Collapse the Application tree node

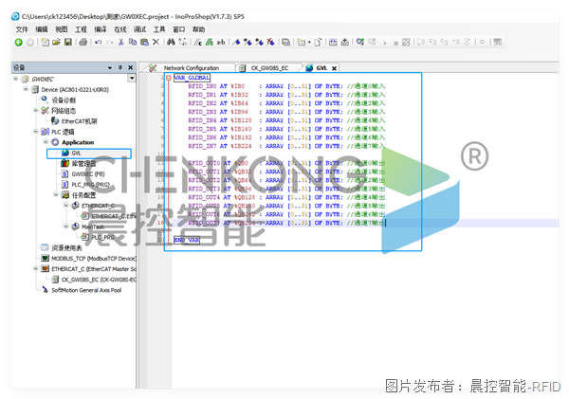click(46, 142)
